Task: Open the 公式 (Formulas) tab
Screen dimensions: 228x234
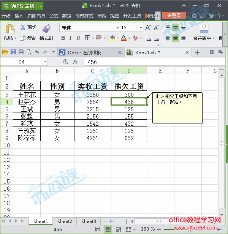Action: pyautogui.click(x=54, y=16)
